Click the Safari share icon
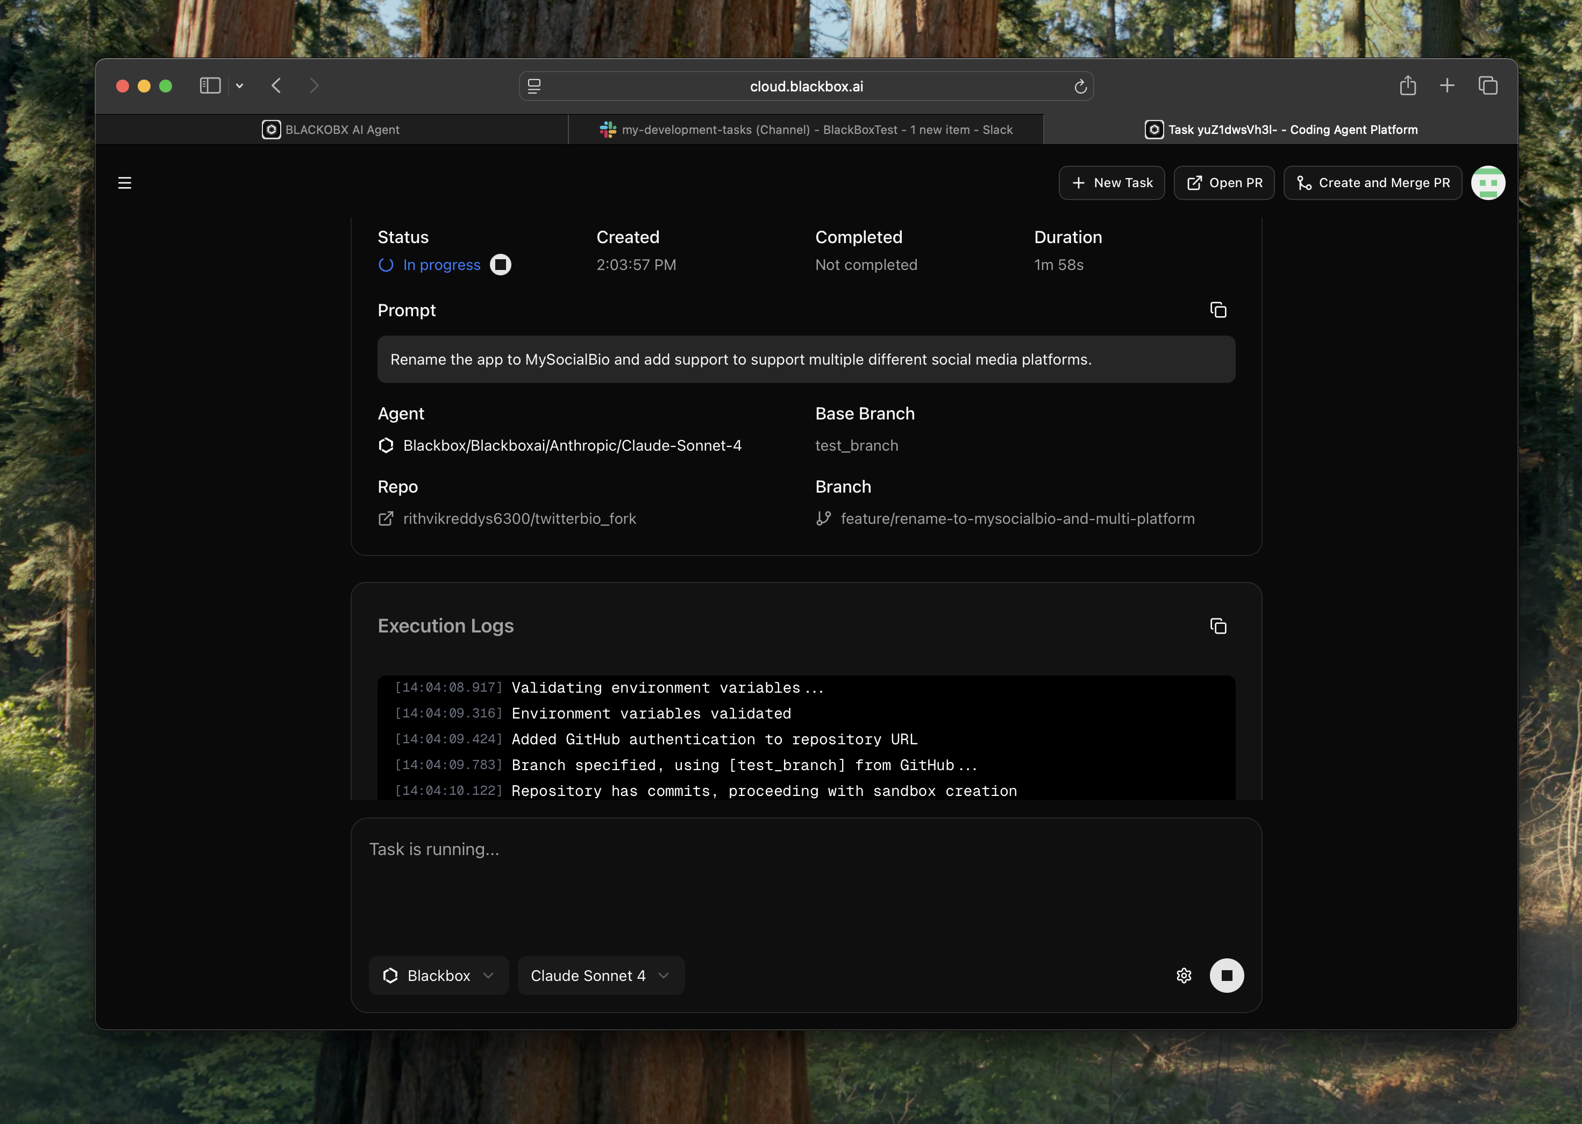Image resolution: width=1582 pixels, height=1124 pixels. (x=1407, y=86)
